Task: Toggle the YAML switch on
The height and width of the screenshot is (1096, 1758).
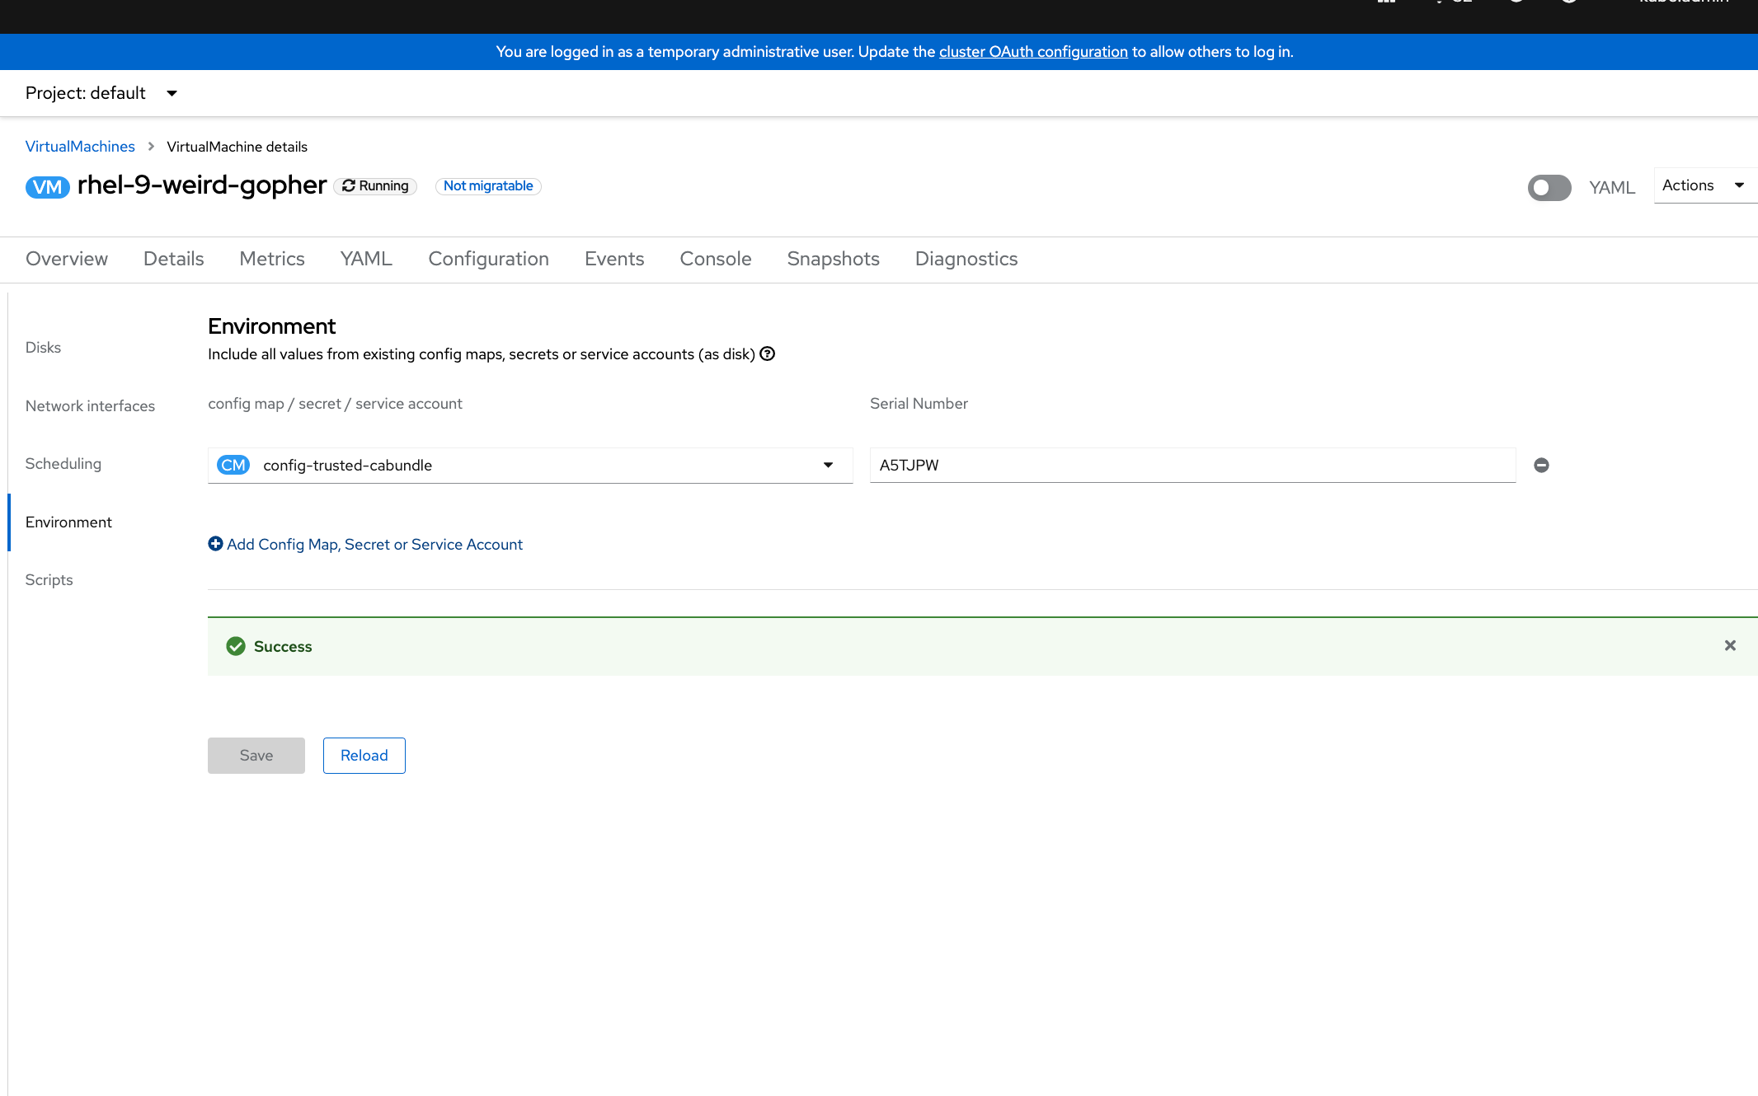Action: pyautogui.click(x=1549, y=188)
